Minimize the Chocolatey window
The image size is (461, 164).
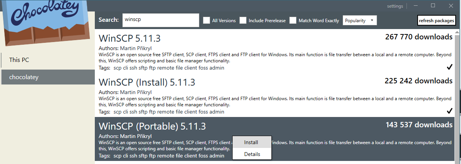click(x=415, y=5)
